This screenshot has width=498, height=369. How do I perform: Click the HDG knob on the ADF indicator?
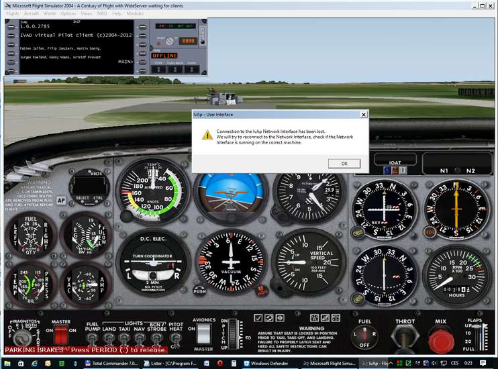click(430, 232)
